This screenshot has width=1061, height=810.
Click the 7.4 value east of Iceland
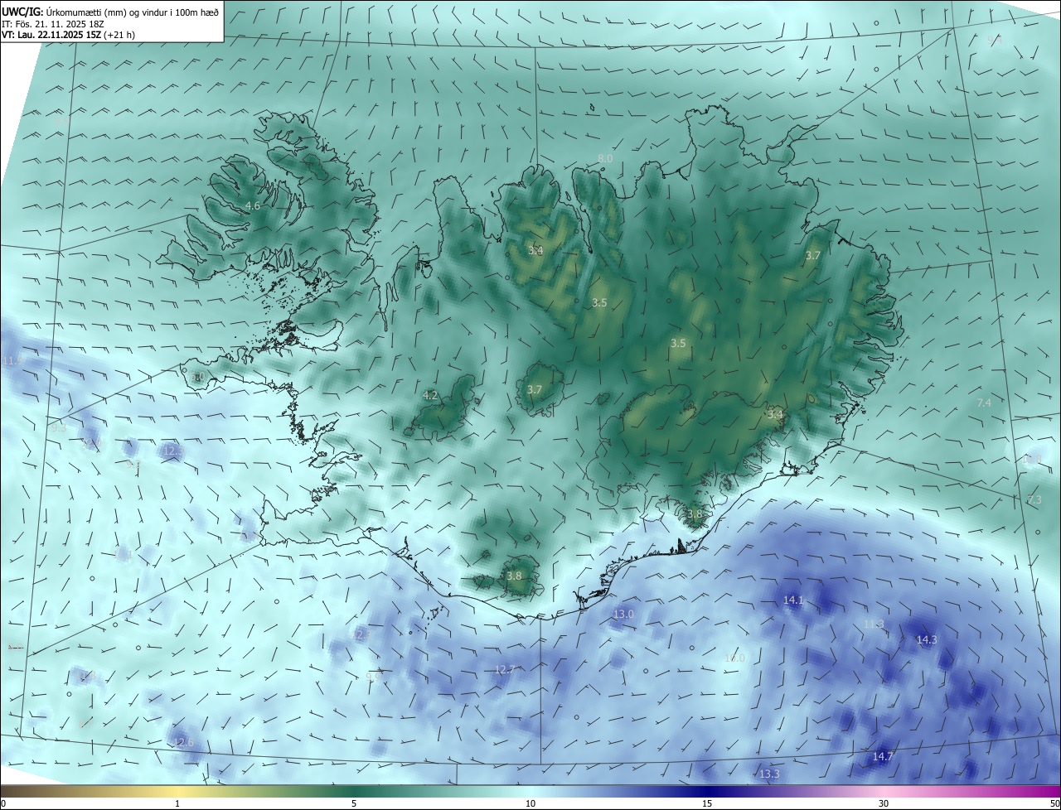[984, 403]
